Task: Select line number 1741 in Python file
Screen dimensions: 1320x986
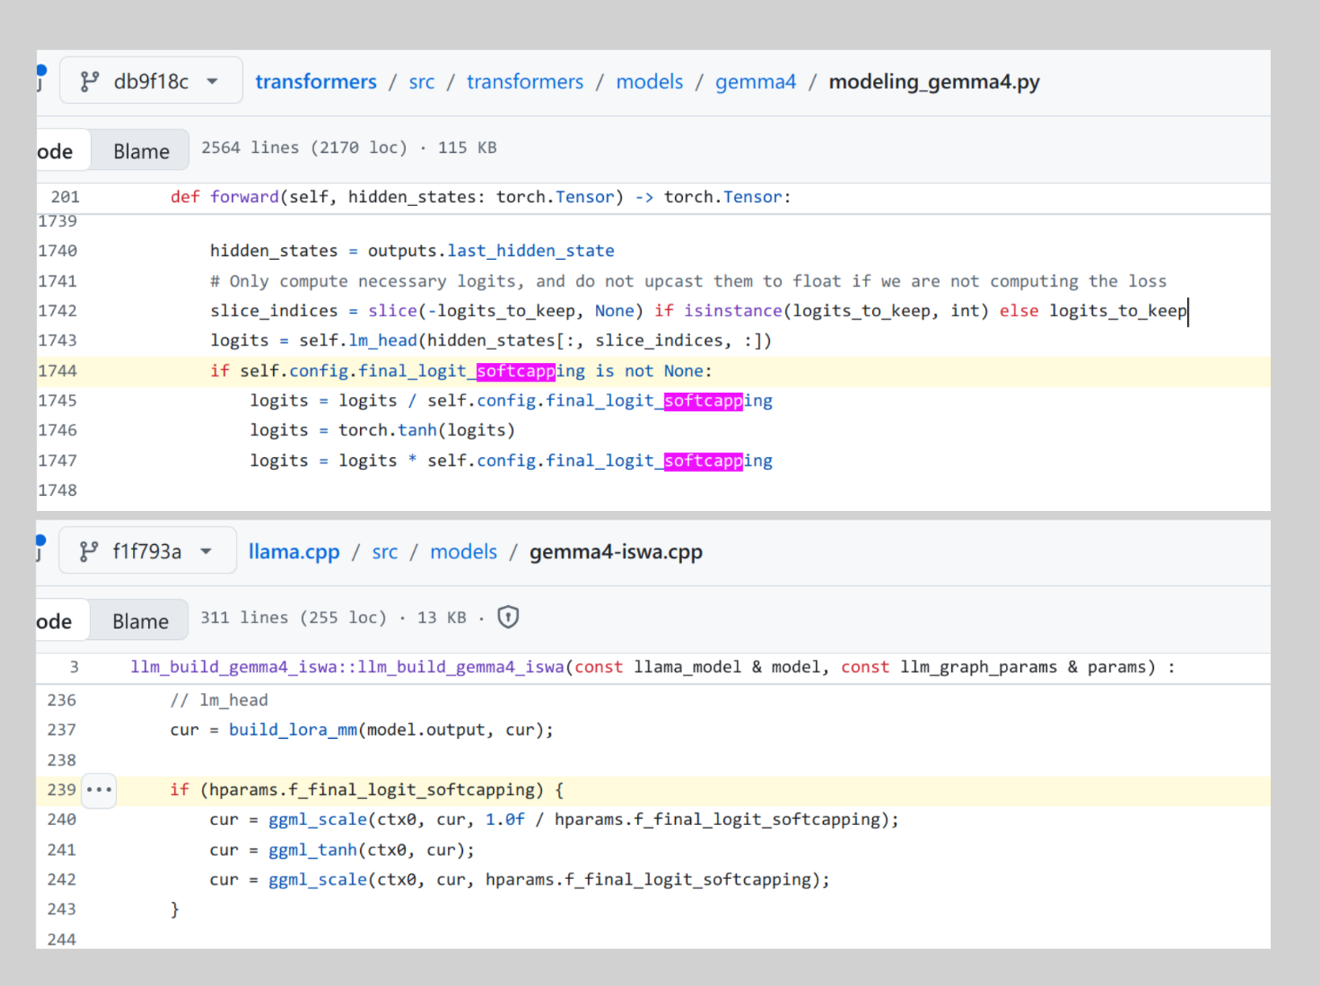Action: tap(58, 281)
